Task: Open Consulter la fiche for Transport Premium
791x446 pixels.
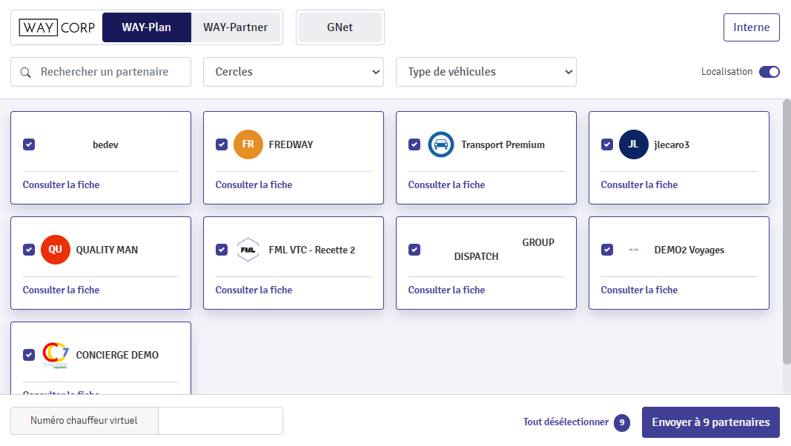Action: click(x=446, y=185)
